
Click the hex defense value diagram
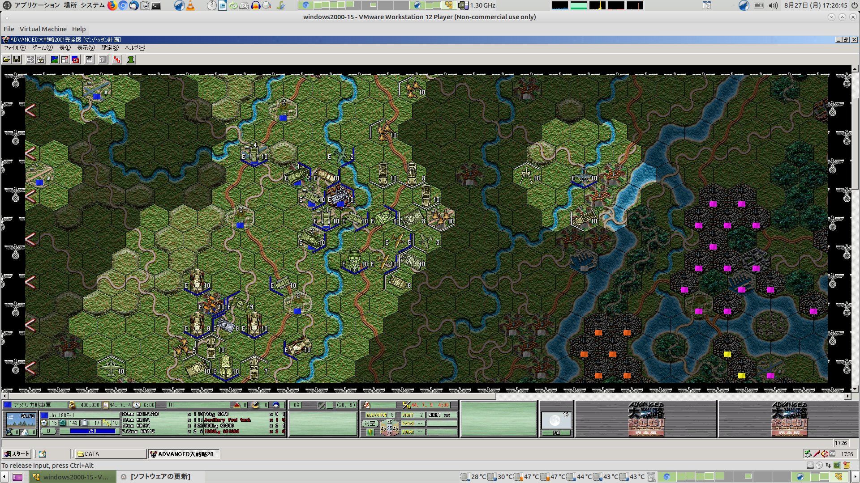tap(389, 428)
